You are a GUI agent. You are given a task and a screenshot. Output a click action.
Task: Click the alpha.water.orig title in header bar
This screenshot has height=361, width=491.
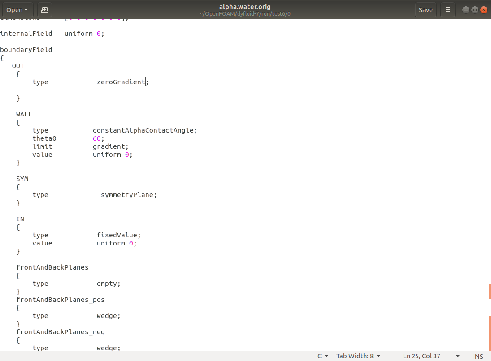[245, 6]
